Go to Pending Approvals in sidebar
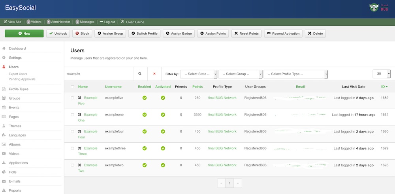The height and width of the screenshot is (194, 395). [22, 79]
